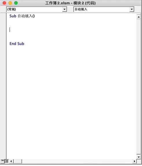Viewport: 142px width, 166px height.
Task: Close the 模块2 code window
Action: point(4,3)
